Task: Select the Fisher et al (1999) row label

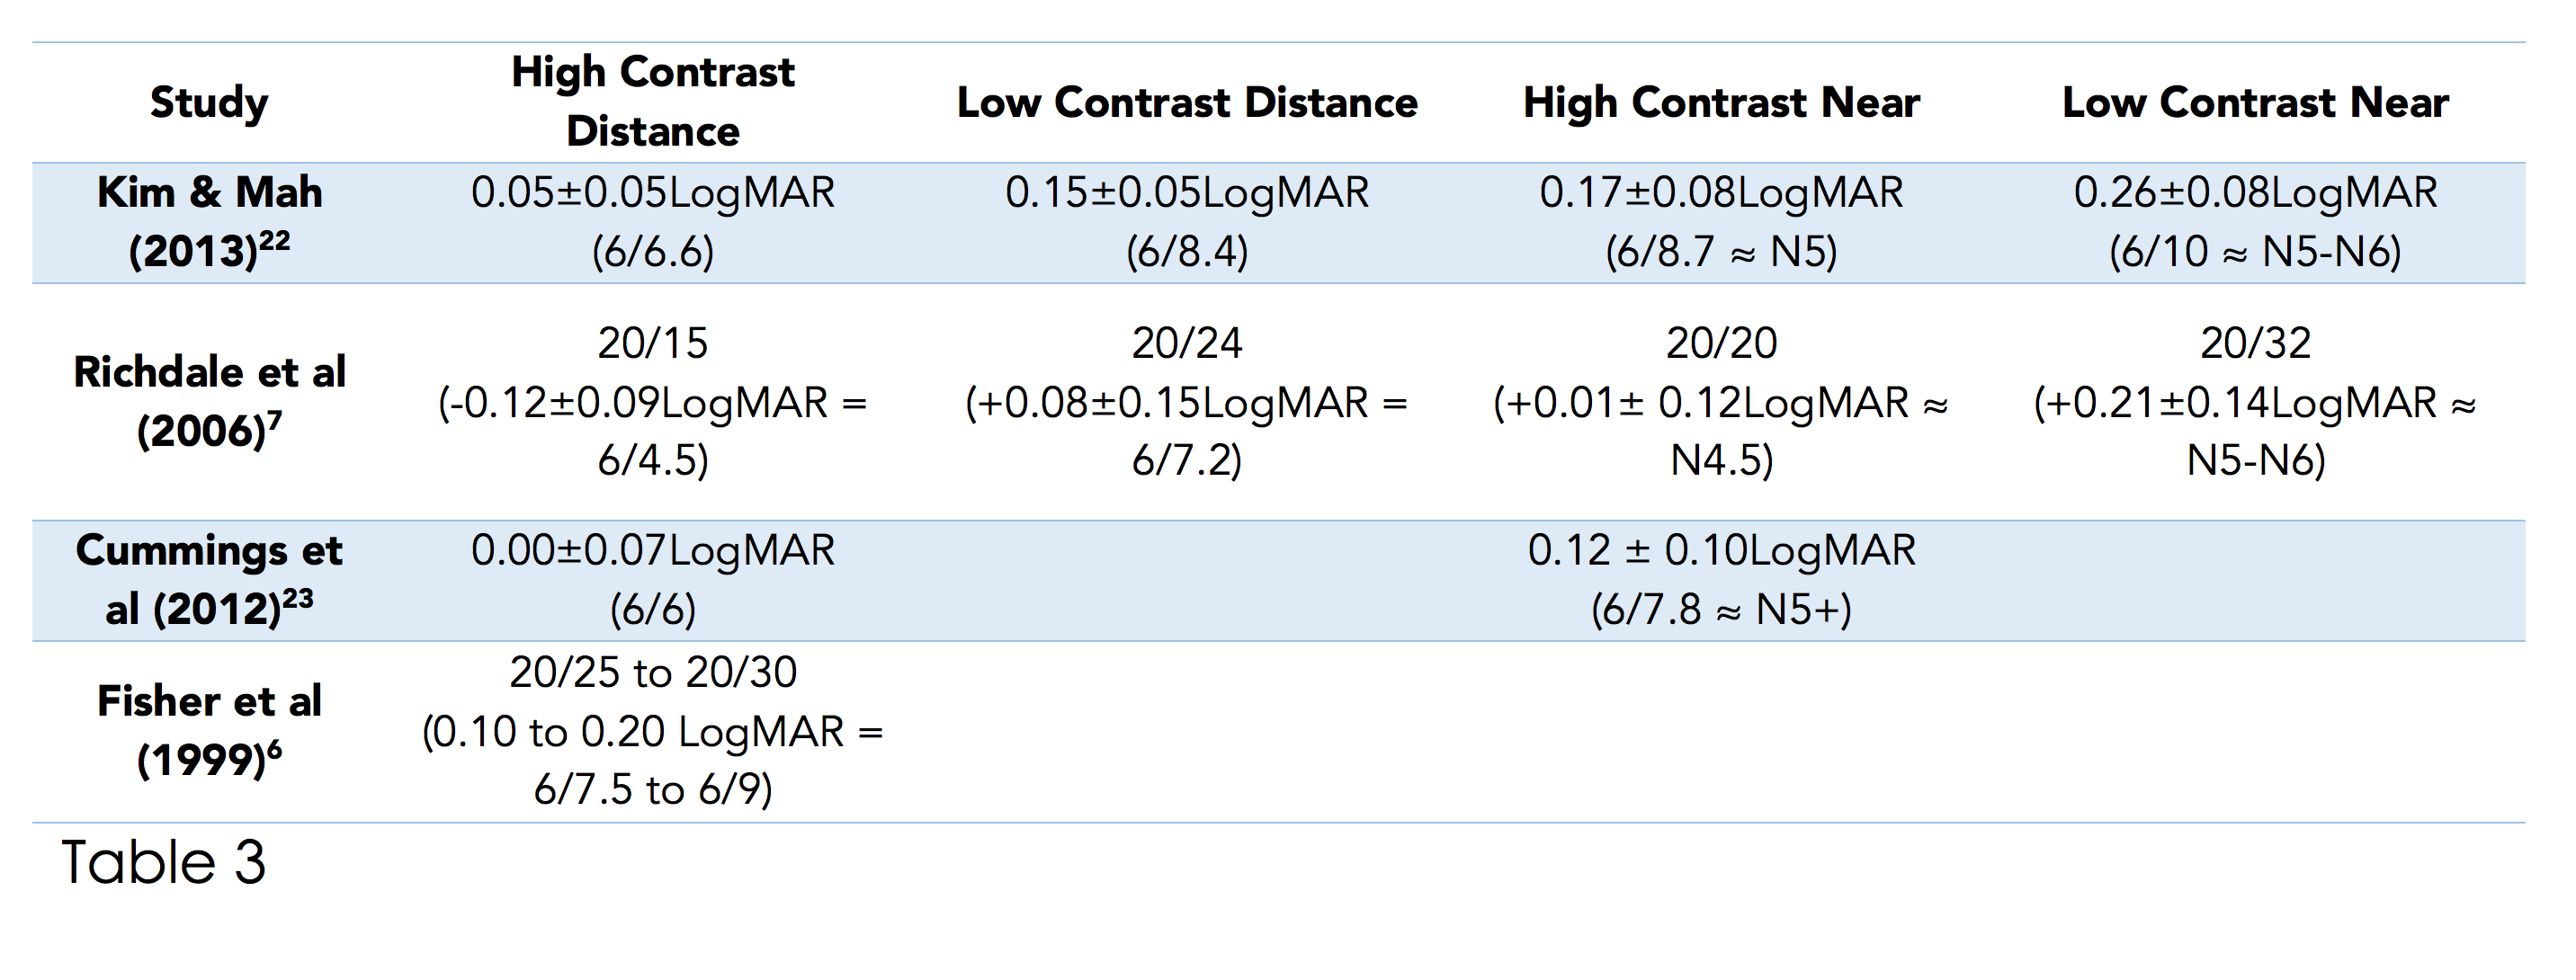Action: 209,730
